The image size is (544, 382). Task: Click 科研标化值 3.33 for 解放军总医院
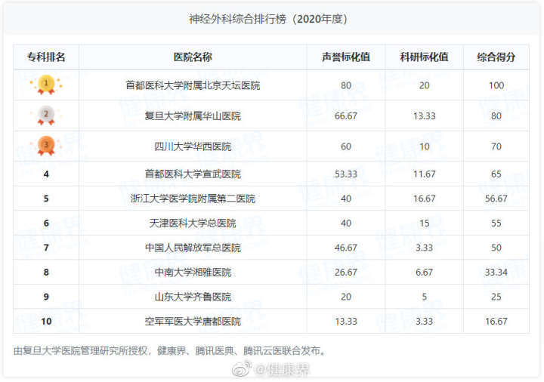(424, 248)
